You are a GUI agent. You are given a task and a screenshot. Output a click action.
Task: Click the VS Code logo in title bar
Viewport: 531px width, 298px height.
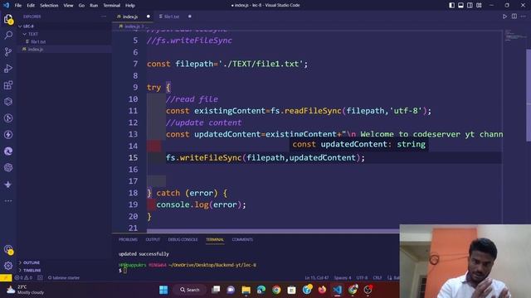tap(6, 5)
